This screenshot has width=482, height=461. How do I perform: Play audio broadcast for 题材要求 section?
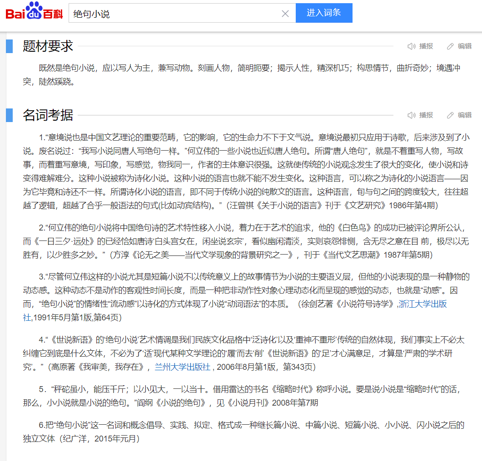click(x=420, y=46)
